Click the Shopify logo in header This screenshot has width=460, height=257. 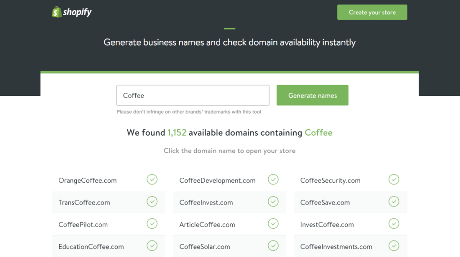coord(71,12)
